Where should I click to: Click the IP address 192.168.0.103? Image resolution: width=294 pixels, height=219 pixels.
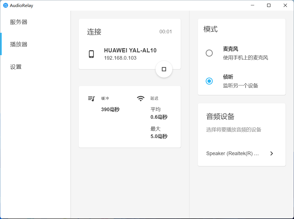tap(120, 58)
